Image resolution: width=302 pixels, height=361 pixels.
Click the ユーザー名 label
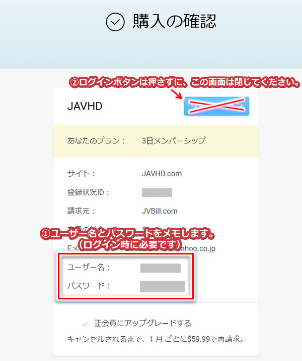(89, 267)
